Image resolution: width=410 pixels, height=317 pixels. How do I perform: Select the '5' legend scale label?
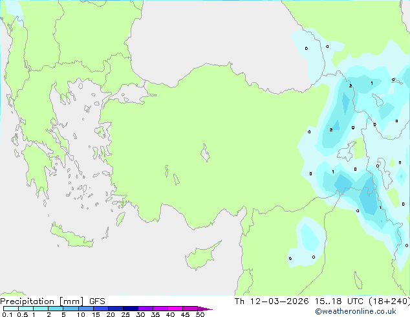[63, 314]
